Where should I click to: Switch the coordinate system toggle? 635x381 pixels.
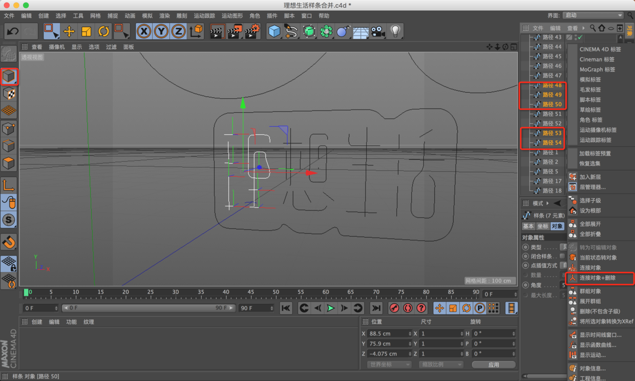[196, 31]
